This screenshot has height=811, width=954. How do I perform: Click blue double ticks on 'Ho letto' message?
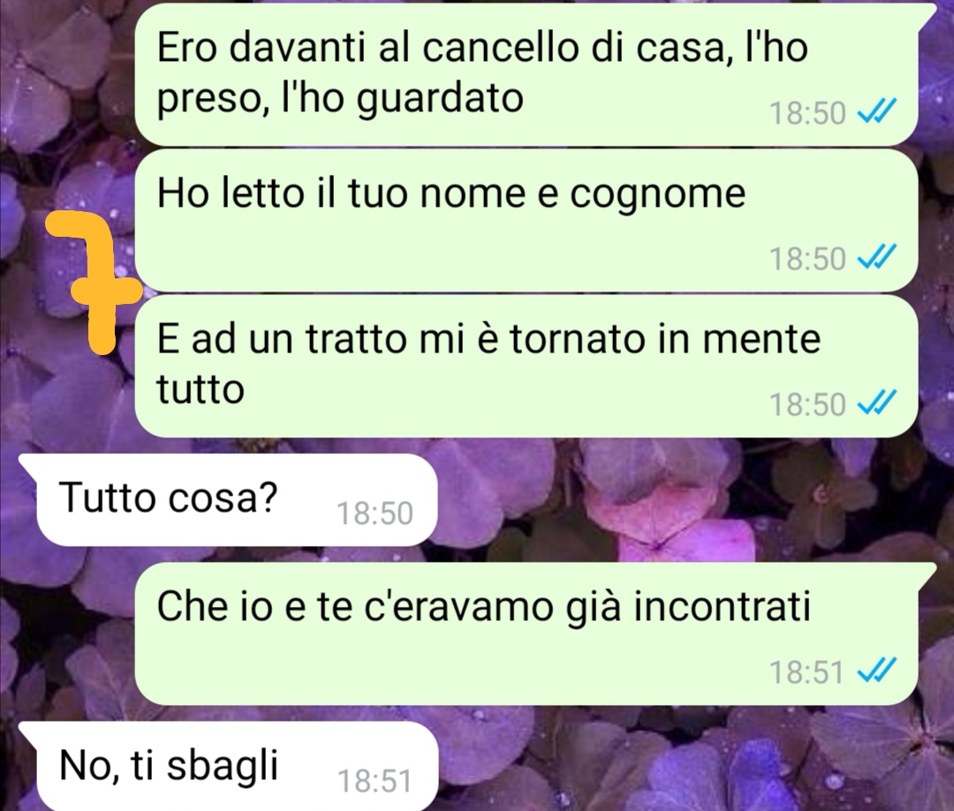pyautogui.click(x=876, y=258)
